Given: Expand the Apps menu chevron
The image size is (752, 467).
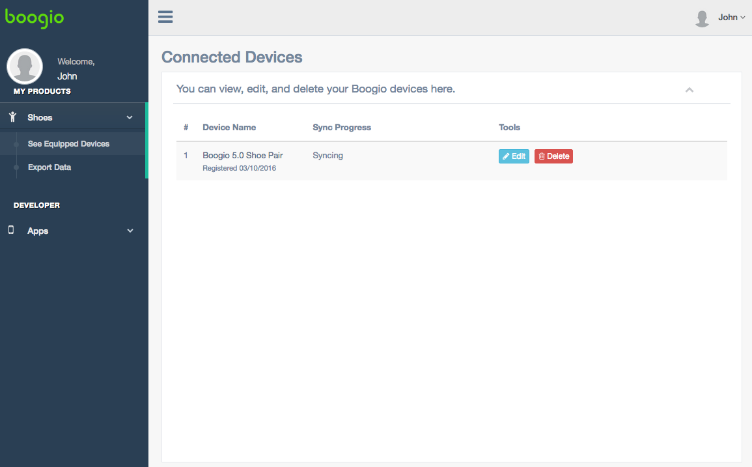Looking at the screenshot, I should [x=130, y=231].
